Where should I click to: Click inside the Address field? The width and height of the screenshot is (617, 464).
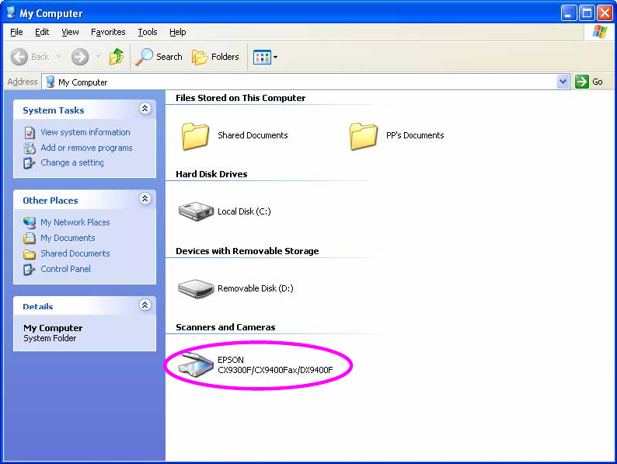point(305,82)
